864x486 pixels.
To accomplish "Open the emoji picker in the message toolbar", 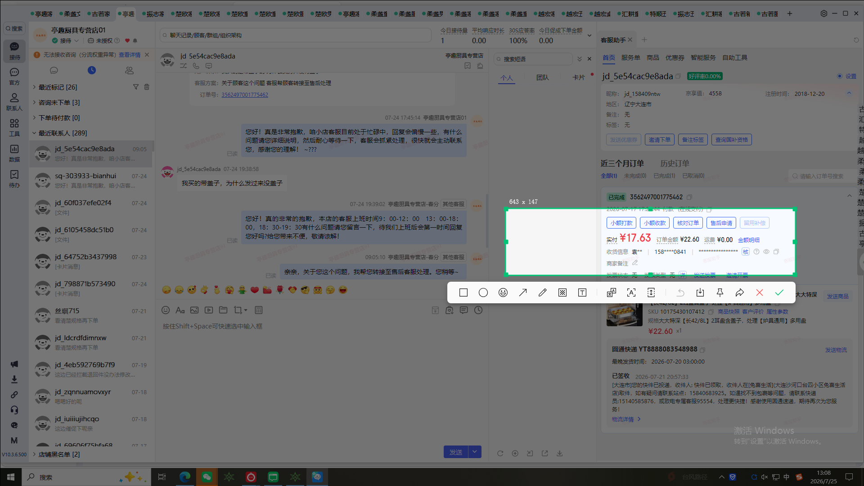I will pyautogui.click(x=166, y=310).
